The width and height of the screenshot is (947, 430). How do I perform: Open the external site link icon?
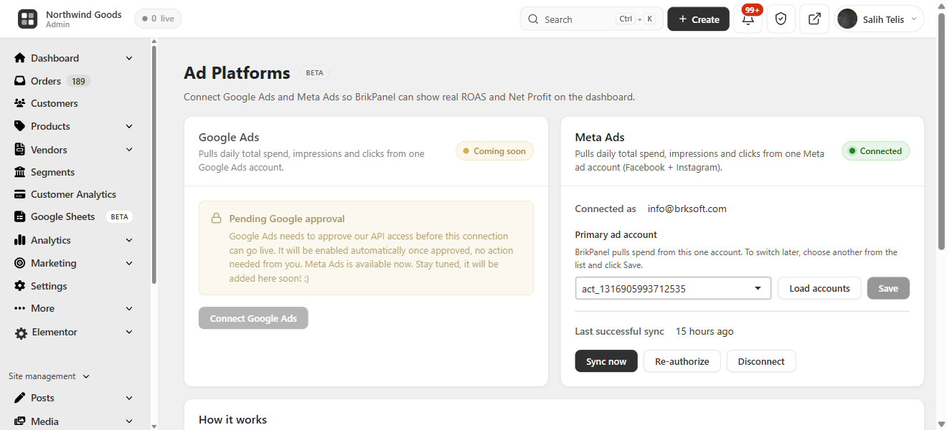tap(814, 19)
